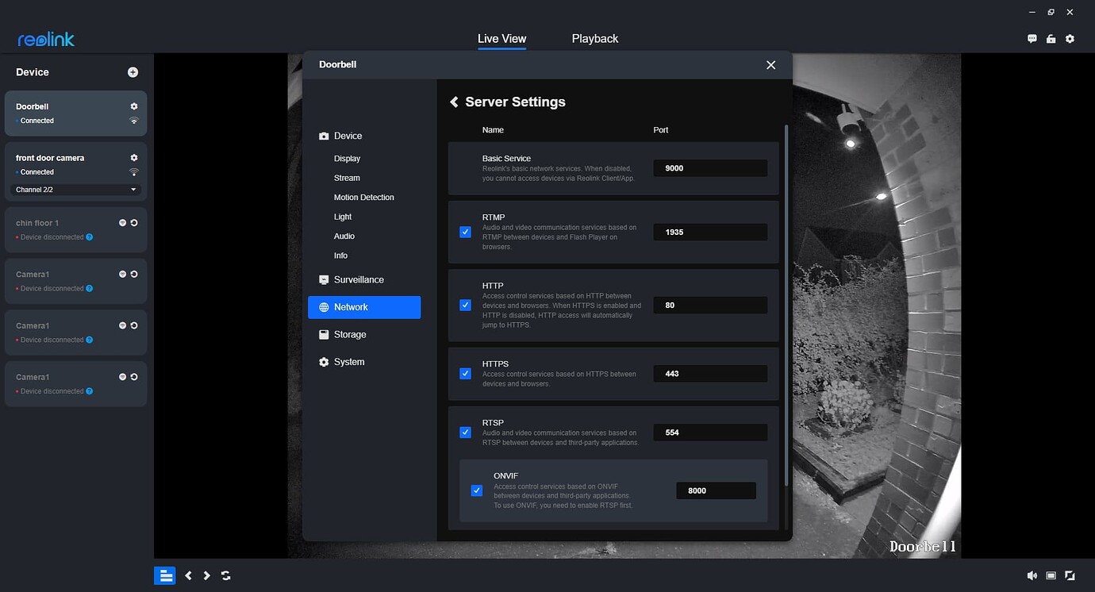The height and width of the screenshot is (592, 1095).
Task: Go to next page using the right arrow
Action: pos(206,575)
